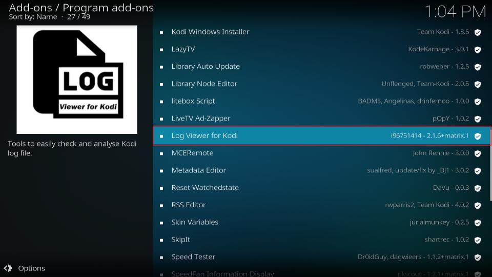Click the square bullet beside litebox Script
This screenshot has width=492, height=277.
pyautogui.click(x=161, y=102)
